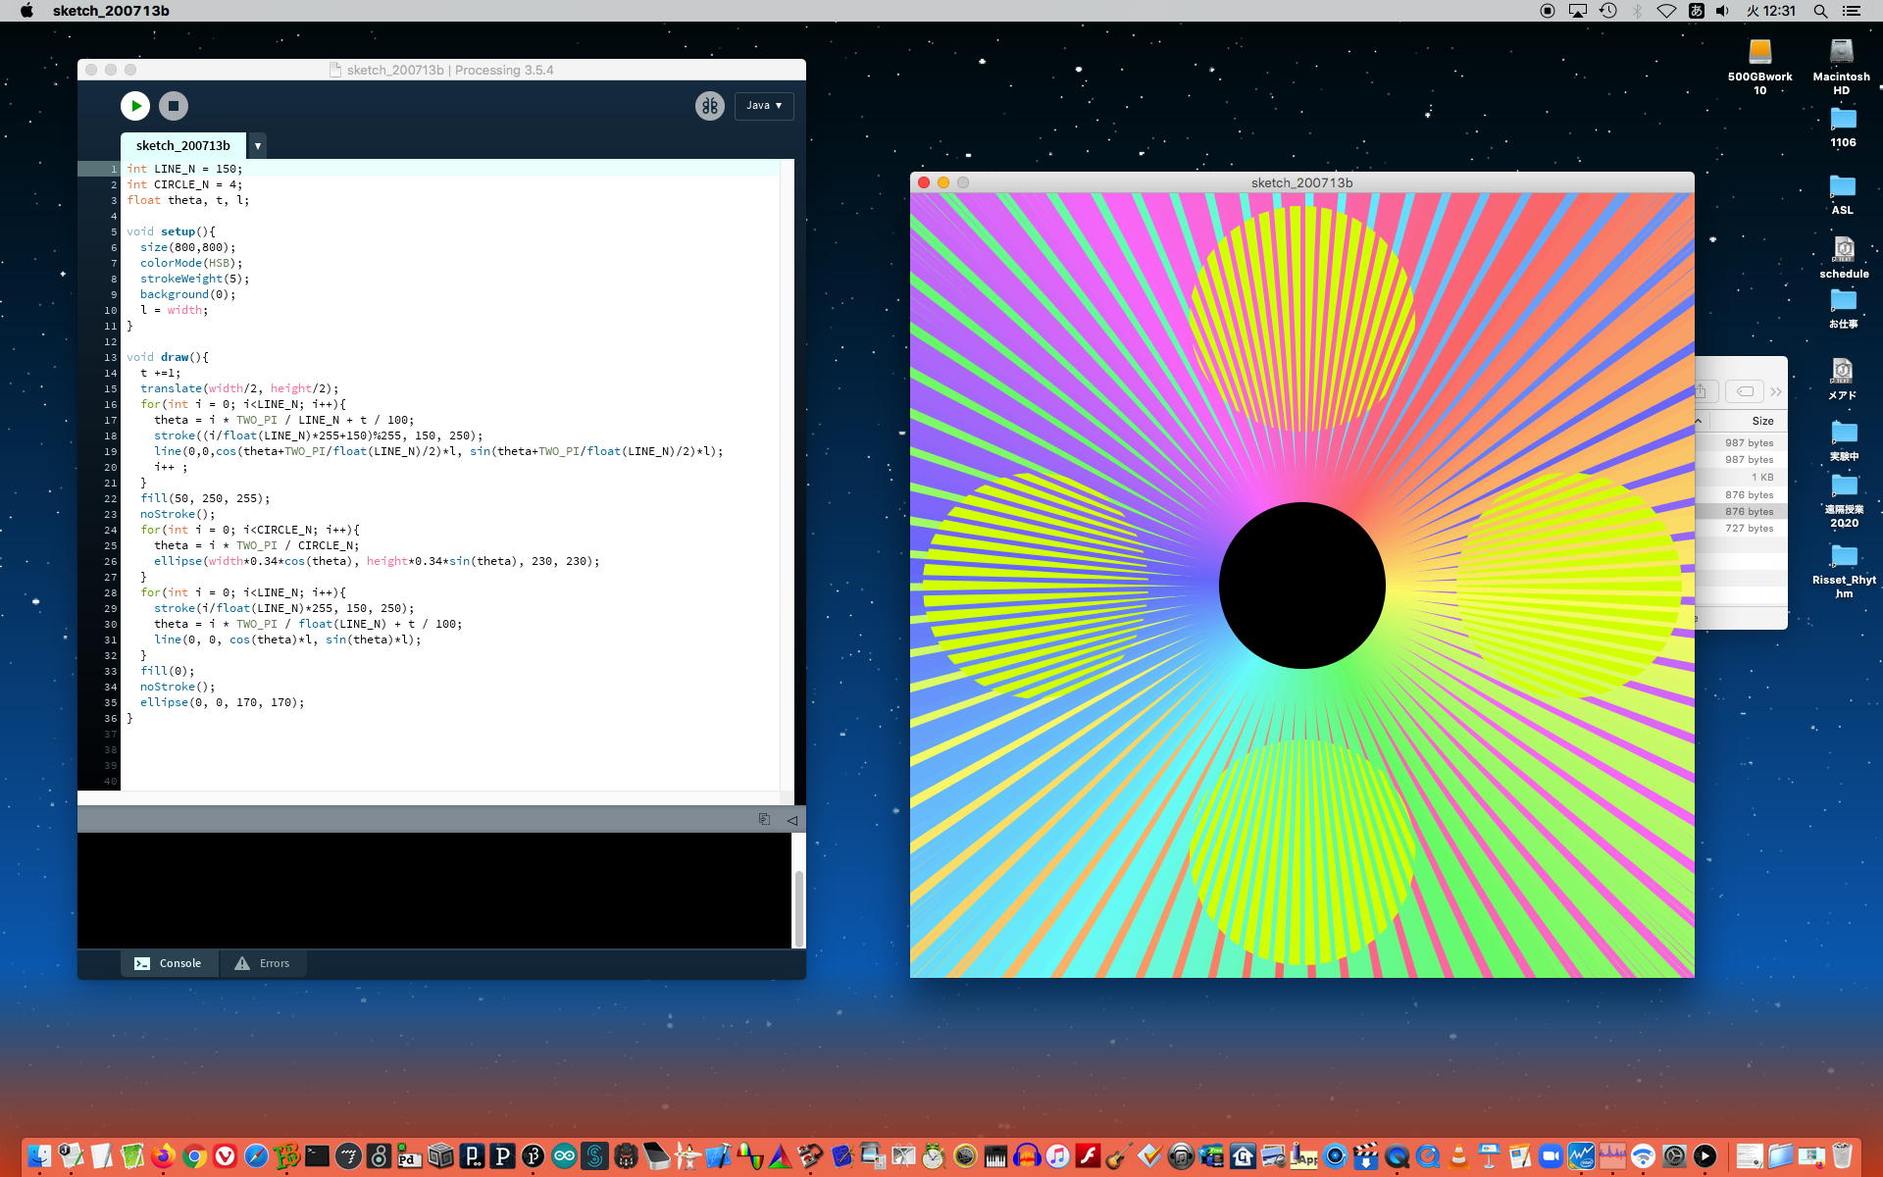Click the Size column header in Finder

(1762, 421)
